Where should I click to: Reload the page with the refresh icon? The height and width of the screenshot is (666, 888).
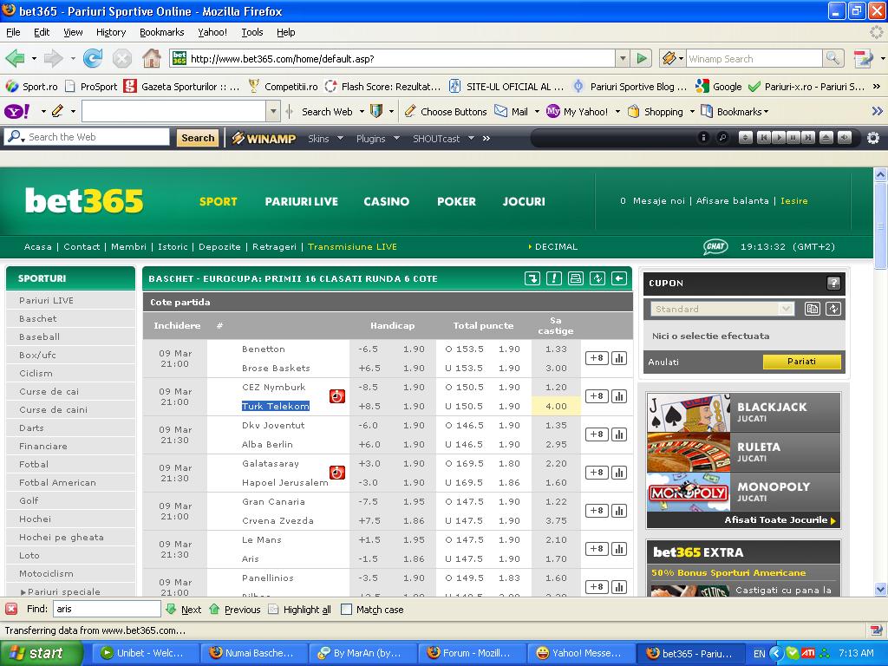tap(93, 58)
